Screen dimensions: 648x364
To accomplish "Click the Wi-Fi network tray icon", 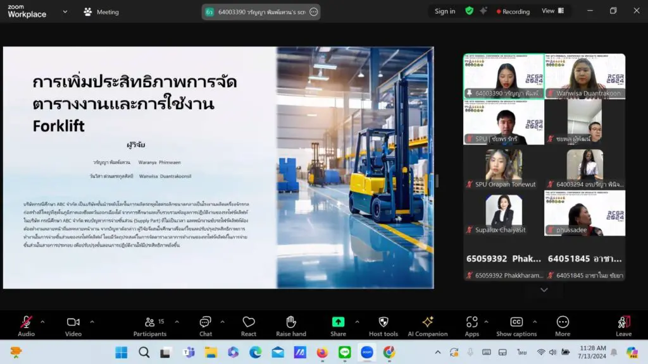I will coord(540,353).
